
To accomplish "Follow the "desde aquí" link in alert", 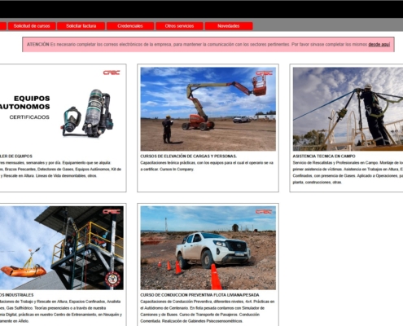I will (x=379, y=45).
